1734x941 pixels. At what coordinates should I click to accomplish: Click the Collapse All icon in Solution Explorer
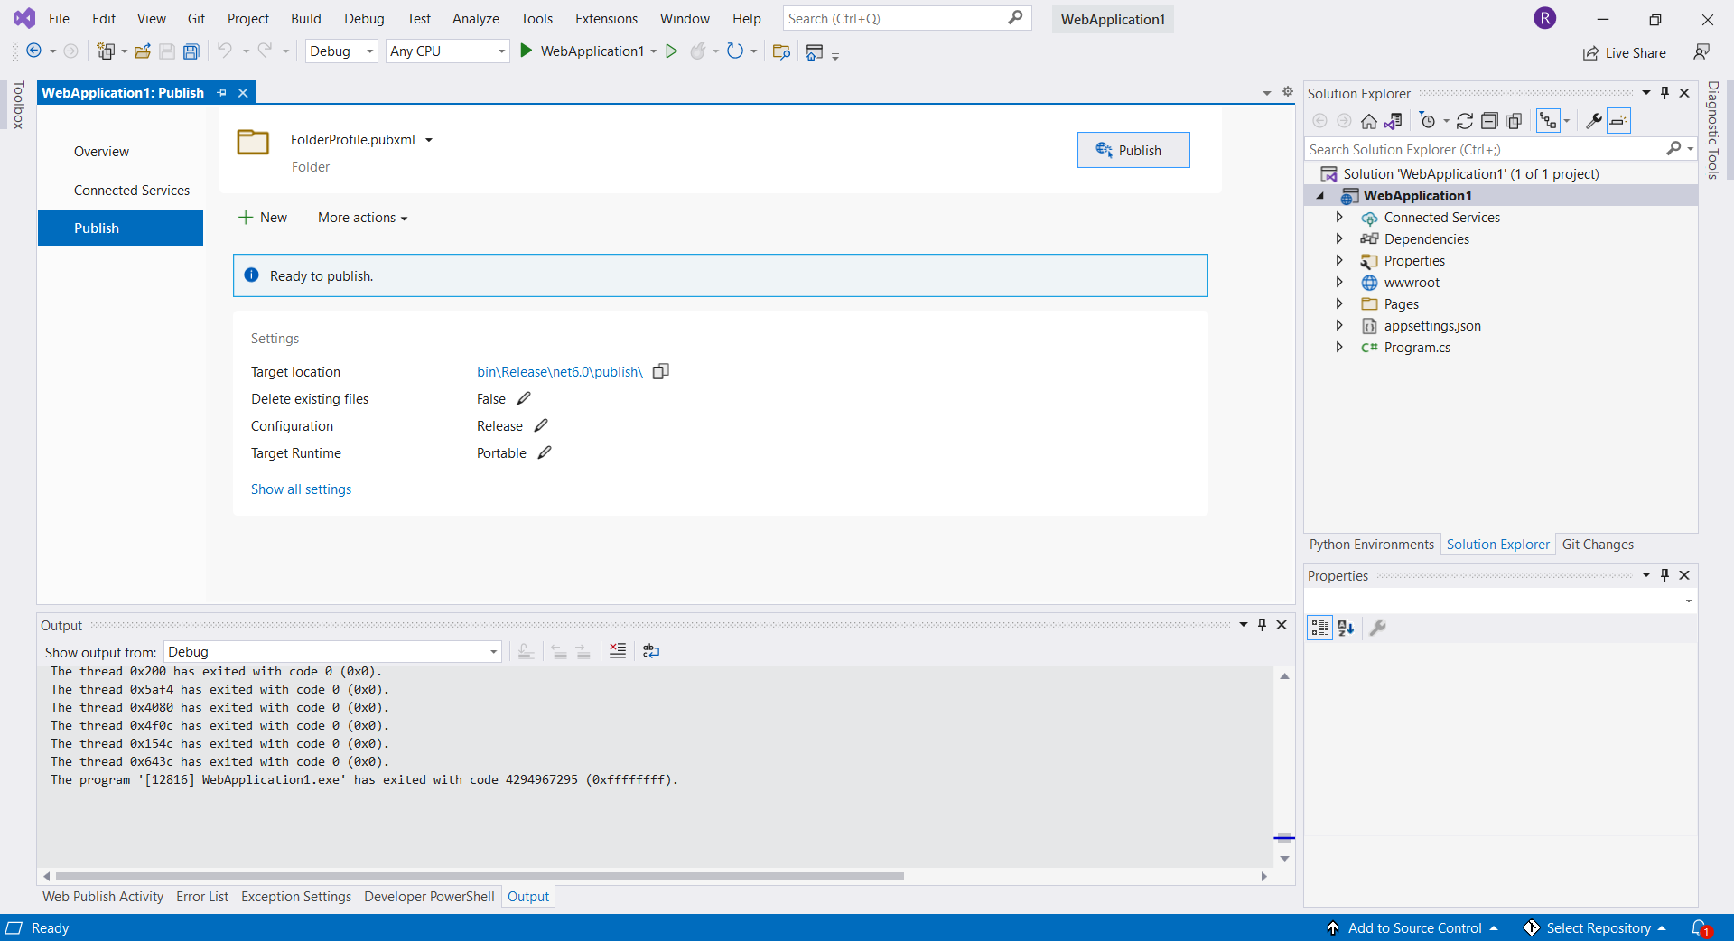(1489, 121)
